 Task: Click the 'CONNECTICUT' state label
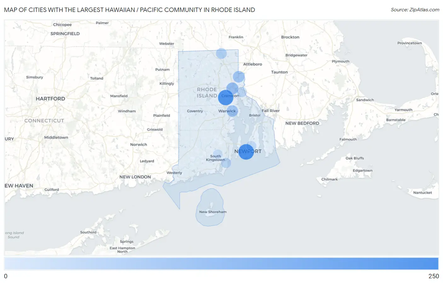pos(44,121)
